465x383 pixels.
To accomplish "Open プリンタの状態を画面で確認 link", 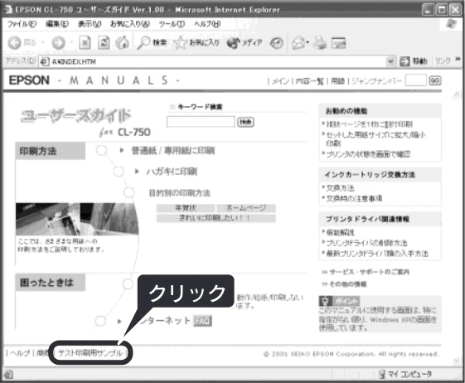I will pyautogui.click(x=368, y=154).
